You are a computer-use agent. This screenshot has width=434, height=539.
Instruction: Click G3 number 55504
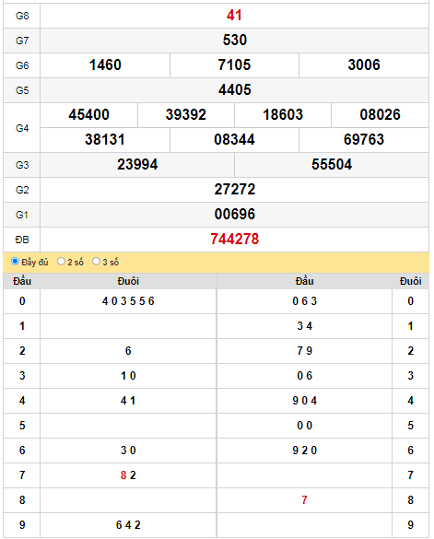[332, 165]
